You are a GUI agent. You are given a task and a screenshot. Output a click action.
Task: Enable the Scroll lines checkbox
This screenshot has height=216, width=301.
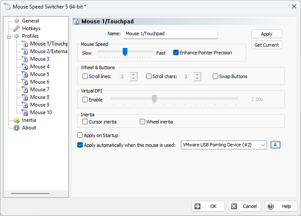(x=85, y=76)
